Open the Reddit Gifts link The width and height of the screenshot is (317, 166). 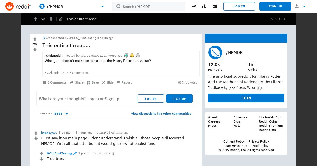coord(267,130)
